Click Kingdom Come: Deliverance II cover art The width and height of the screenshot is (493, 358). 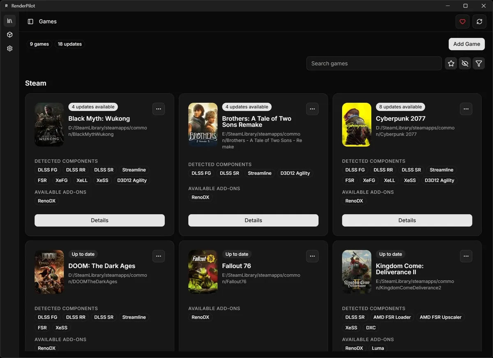[x=357, y=272]
